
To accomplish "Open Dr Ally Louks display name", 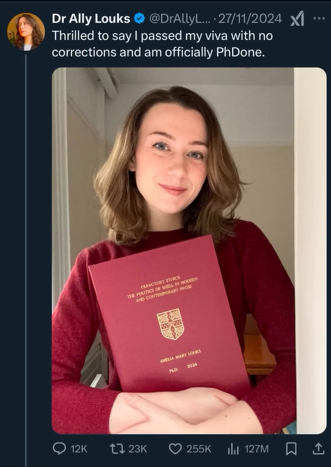I will pyautogui.click(x=91, y=19).
